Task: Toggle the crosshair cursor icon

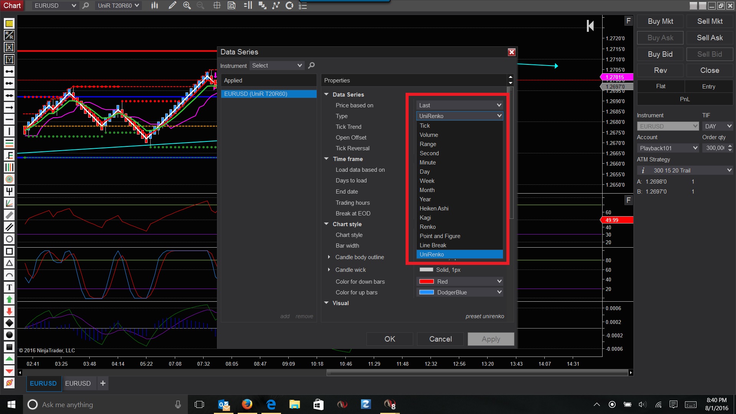Action: point(217,5)
